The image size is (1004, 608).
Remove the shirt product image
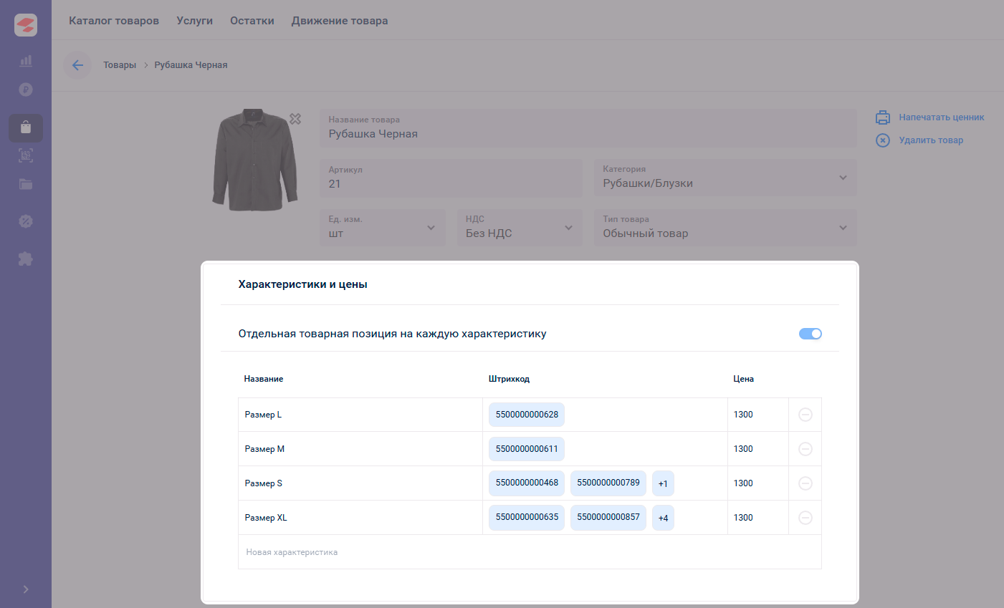click(295, 119)
